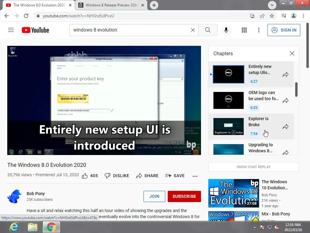Click the video player frame

104,100
